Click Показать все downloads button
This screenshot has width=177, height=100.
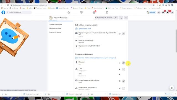tap(169, 94)
